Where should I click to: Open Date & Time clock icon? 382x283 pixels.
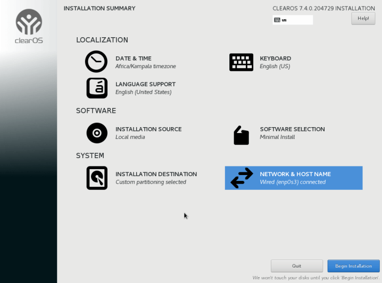[96, 62]
